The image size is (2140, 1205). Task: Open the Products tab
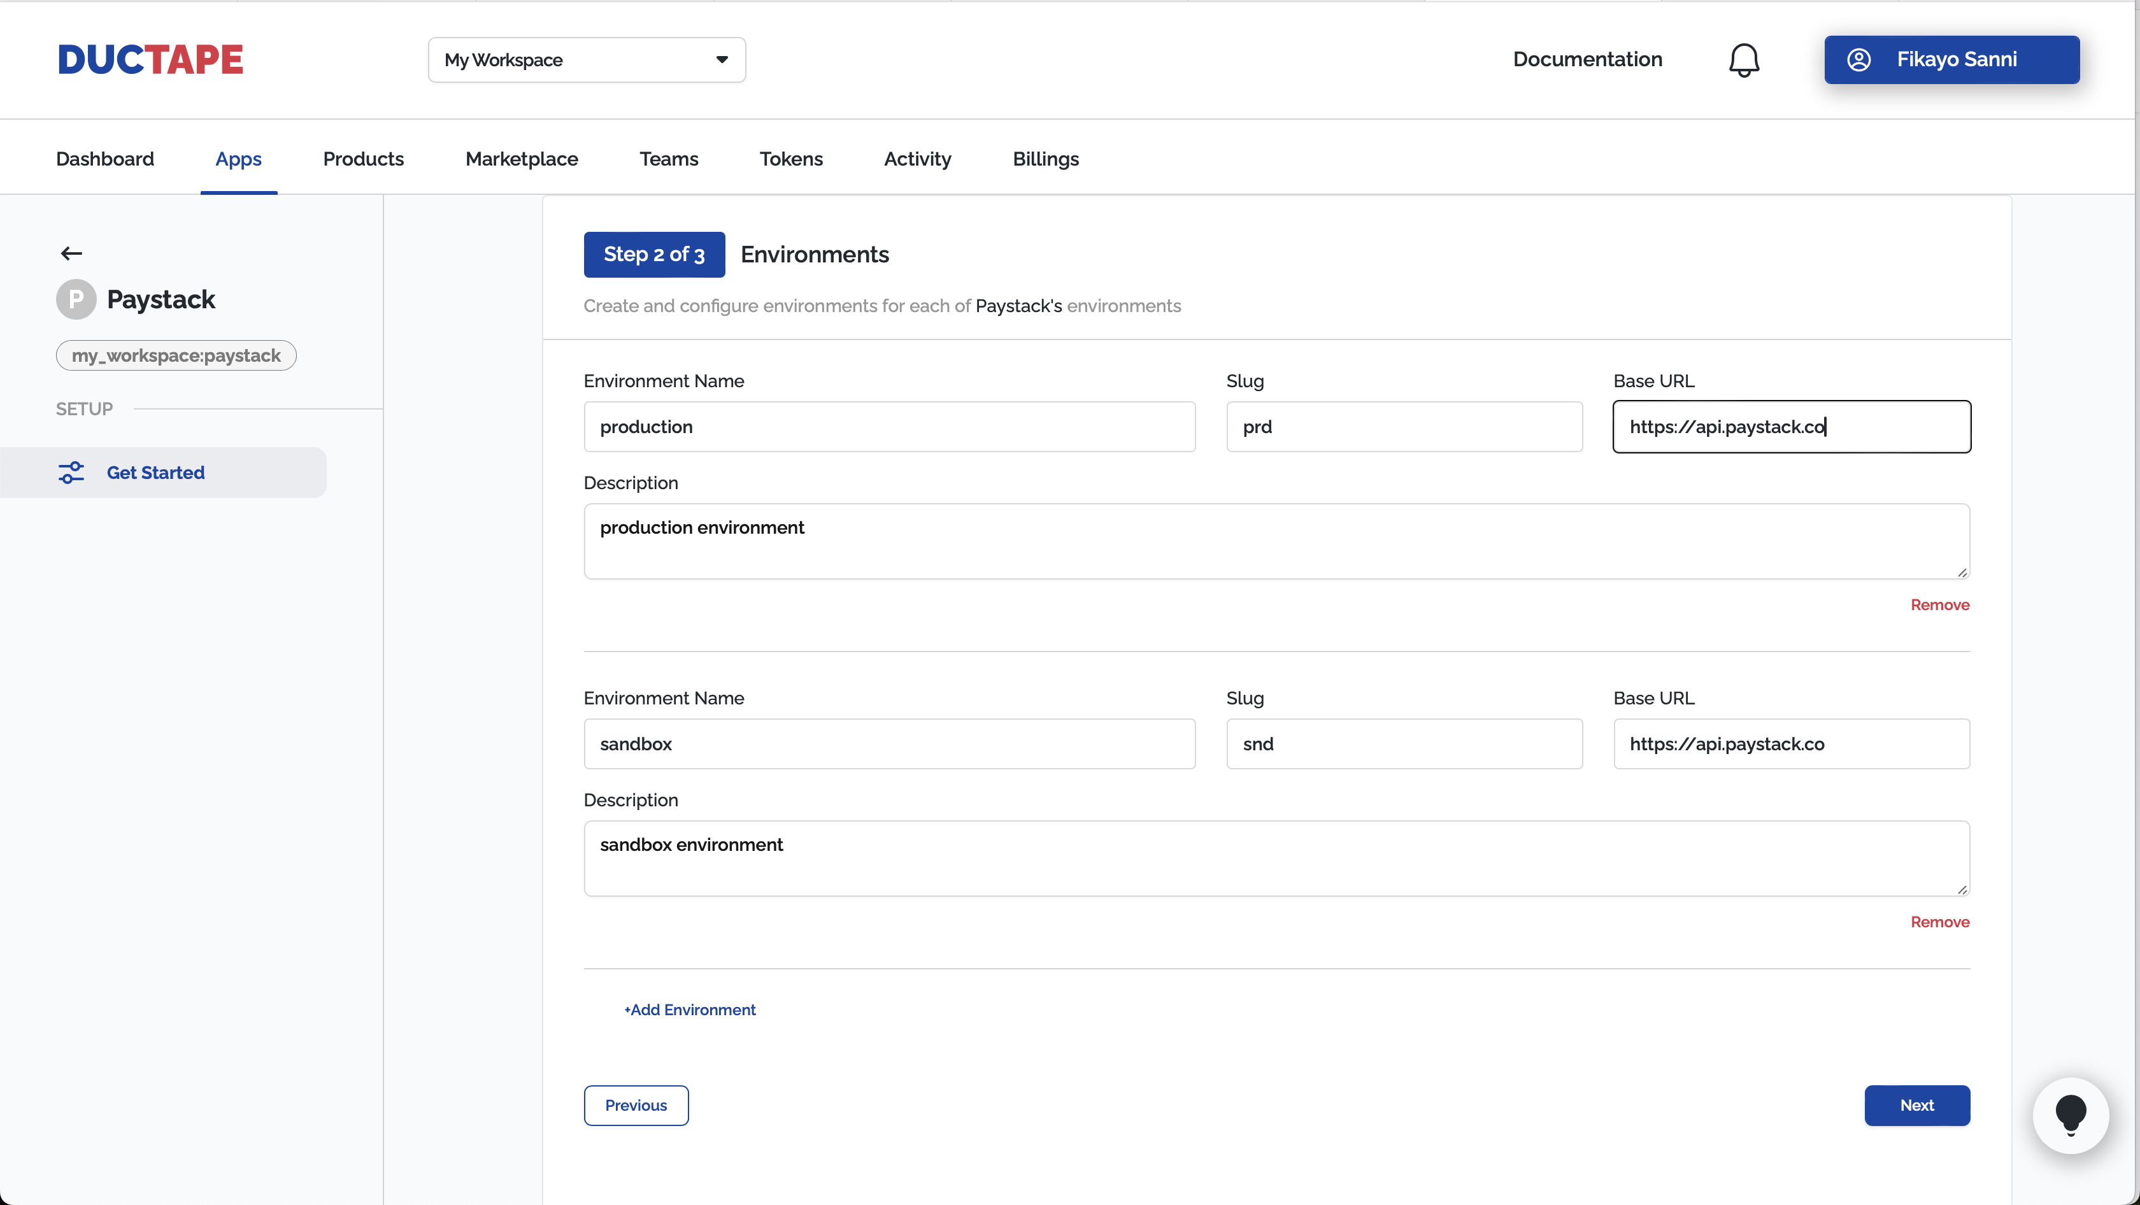click(x=363, y=159)
